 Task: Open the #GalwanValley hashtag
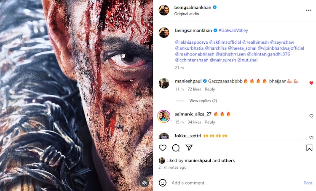pyautogui.click(x=233, y=30)
